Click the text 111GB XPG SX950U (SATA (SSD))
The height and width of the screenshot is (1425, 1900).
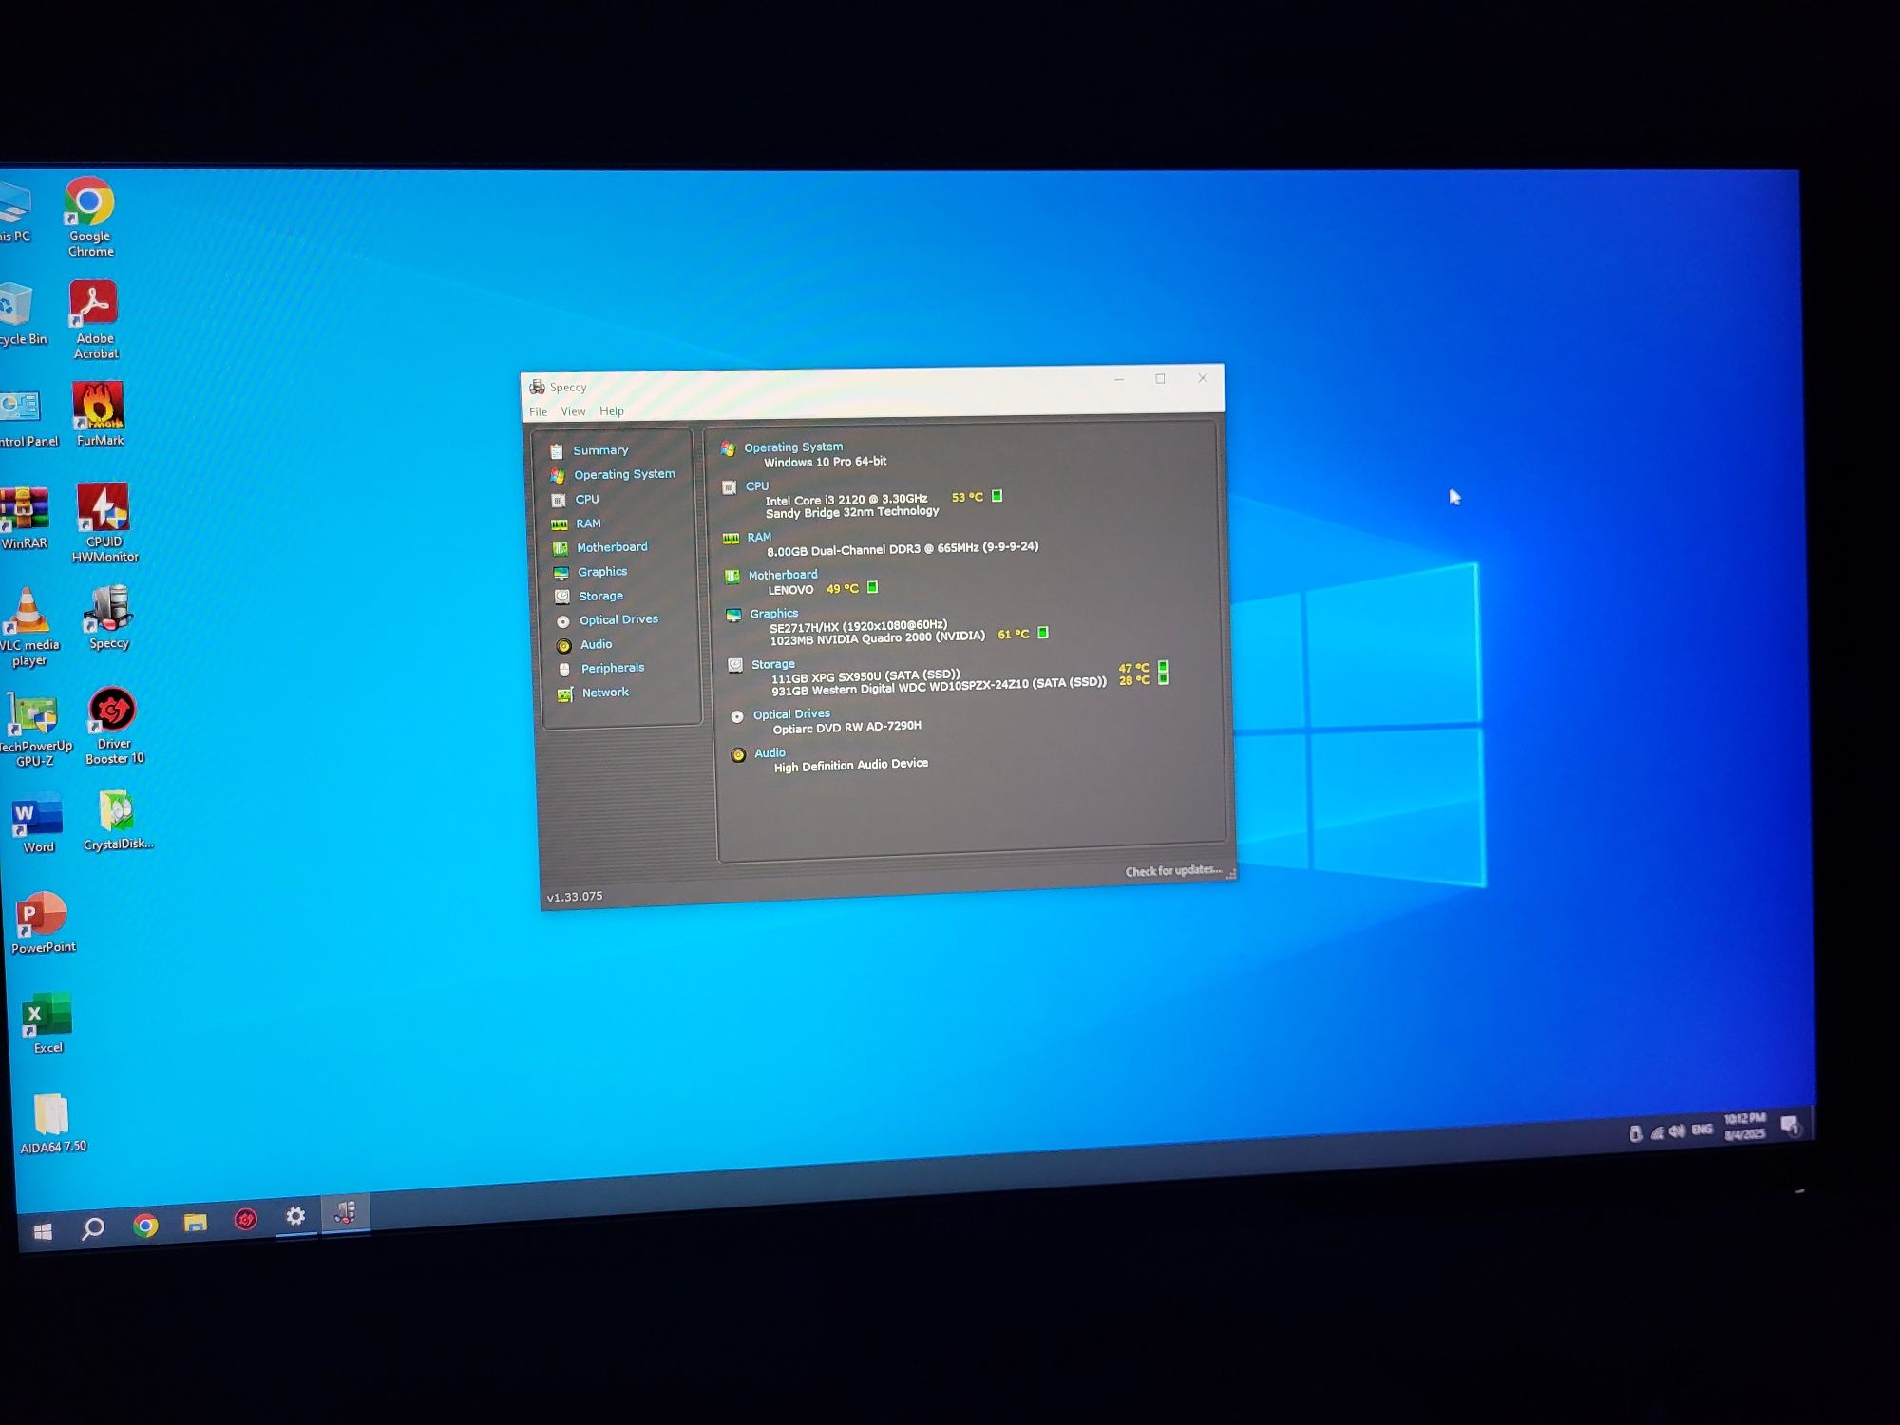pyautogui.click(x=865, y=676)
